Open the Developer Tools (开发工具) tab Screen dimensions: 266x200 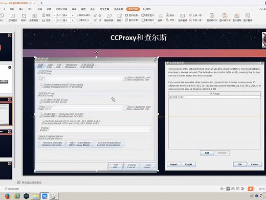104,9
